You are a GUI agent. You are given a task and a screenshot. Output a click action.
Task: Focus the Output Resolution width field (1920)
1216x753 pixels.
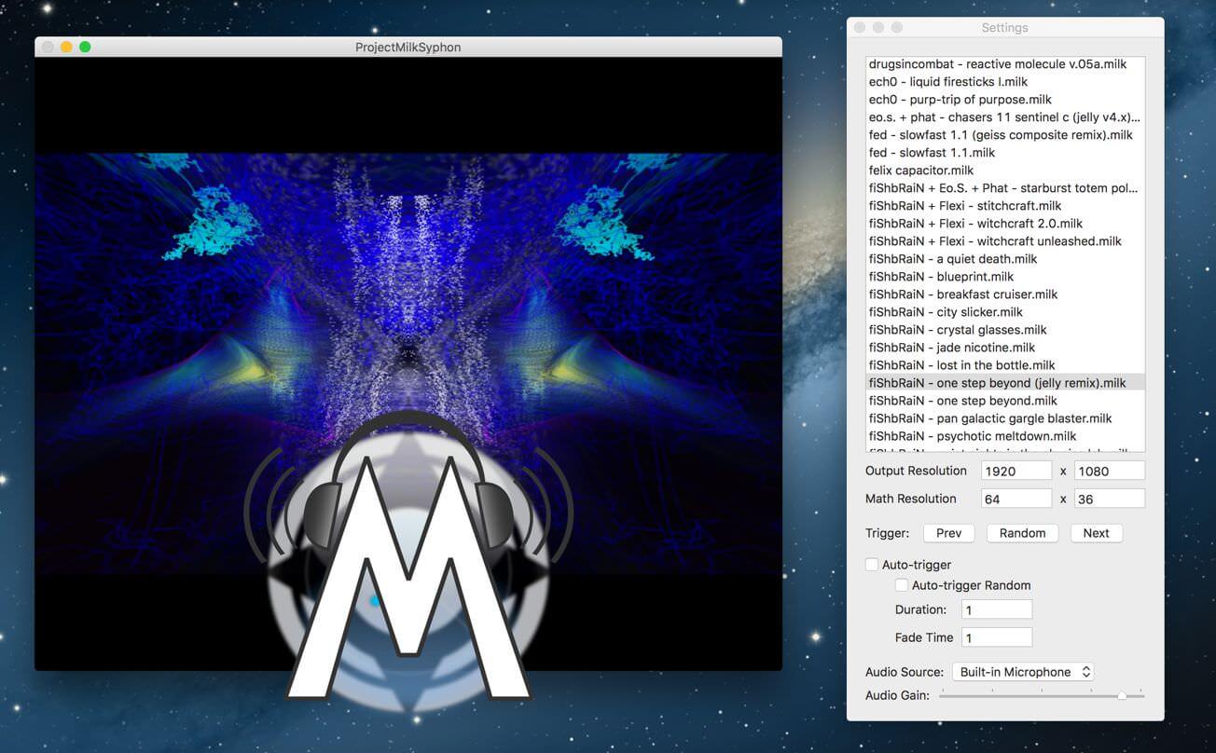point(1016,472)
